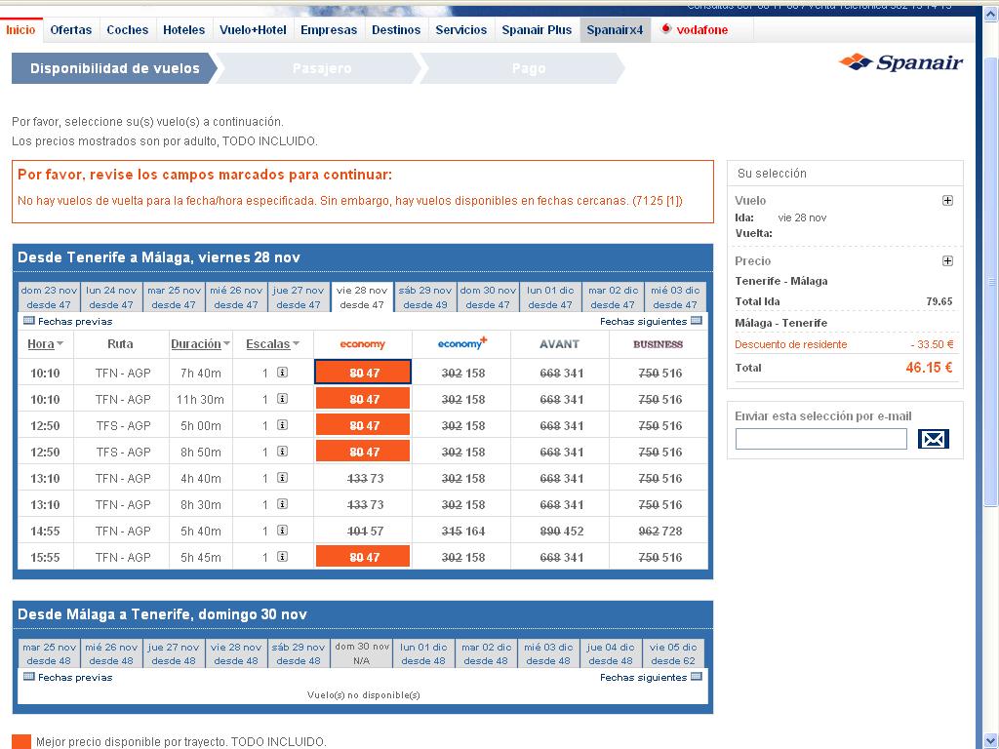
Task: Open the Ofertas menu tab
Action: [71, 29]
